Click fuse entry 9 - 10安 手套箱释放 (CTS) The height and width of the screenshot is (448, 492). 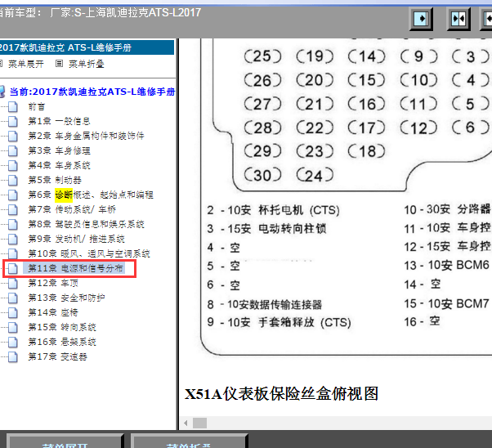click(279, 322)
